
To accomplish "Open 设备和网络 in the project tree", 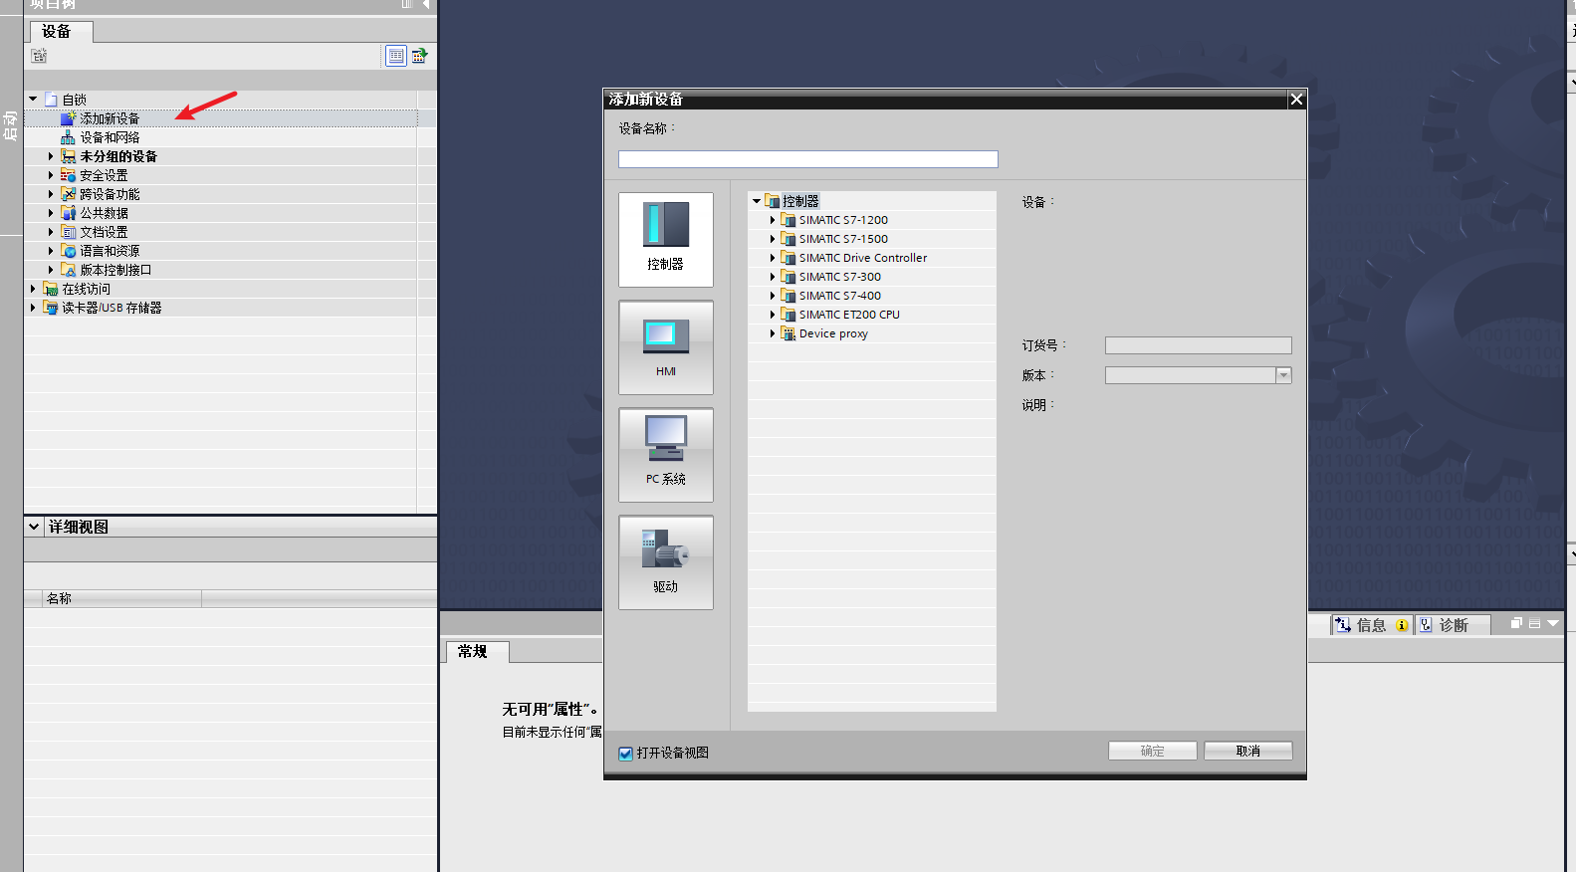I will tap(110, 137).
